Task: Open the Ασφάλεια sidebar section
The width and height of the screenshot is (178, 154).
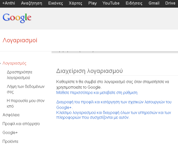Action: point(11,115)
